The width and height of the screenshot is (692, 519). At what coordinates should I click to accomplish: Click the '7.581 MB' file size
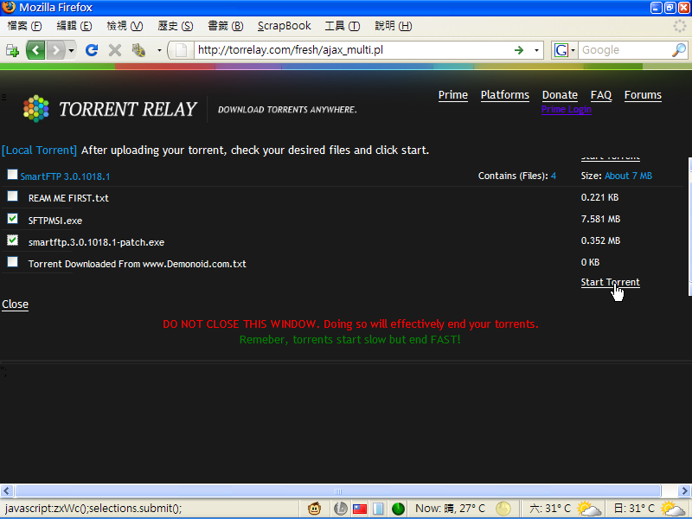(600, 220)
